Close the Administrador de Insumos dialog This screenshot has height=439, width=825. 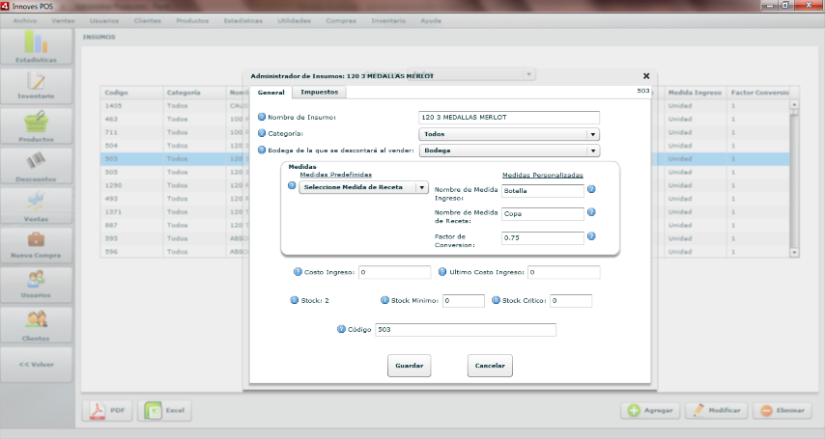[646, 76]
